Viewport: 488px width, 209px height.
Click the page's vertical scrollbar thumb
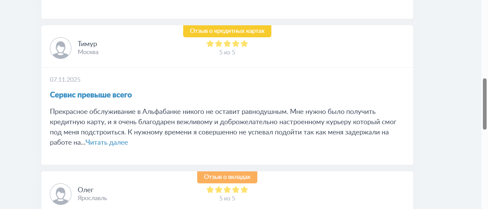484,104
